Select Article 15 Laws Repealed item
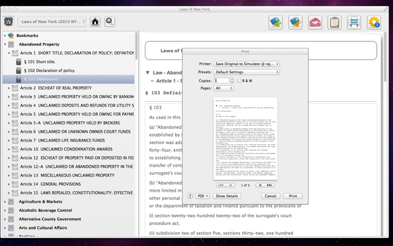Viewport: 393px width, 246px height. 77,193
